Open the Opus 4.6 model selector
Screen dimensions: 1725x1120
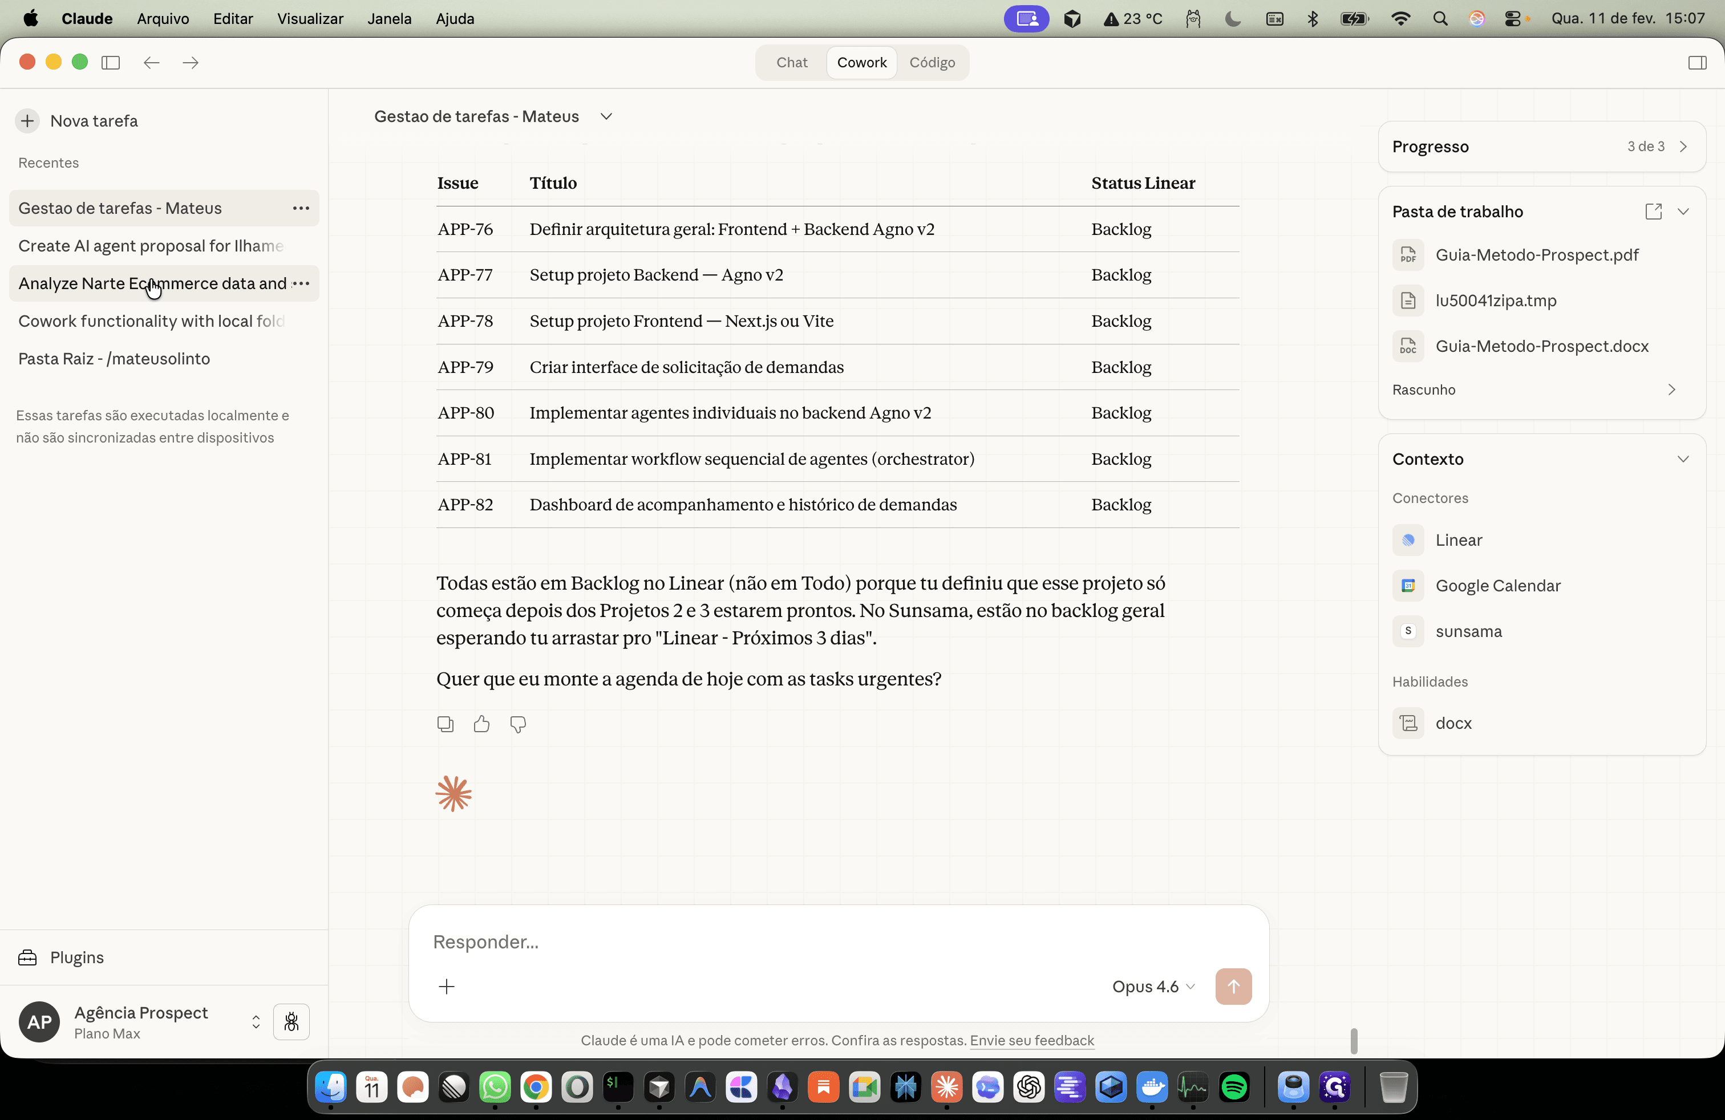point(1153,987)
